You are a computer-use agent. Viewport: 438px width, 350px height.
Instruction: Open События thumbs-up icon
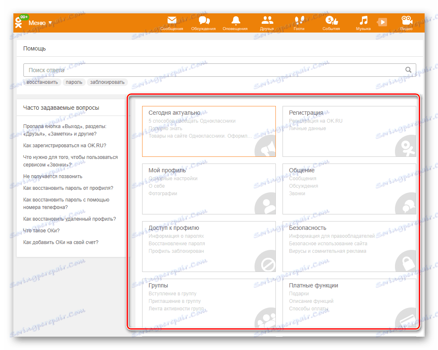pos(331,20)
